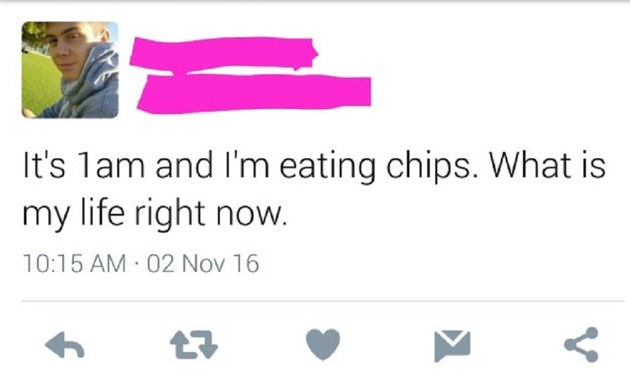Click the 02 Nov 16 date
The image size is (630, 381).
click(203, 264)
